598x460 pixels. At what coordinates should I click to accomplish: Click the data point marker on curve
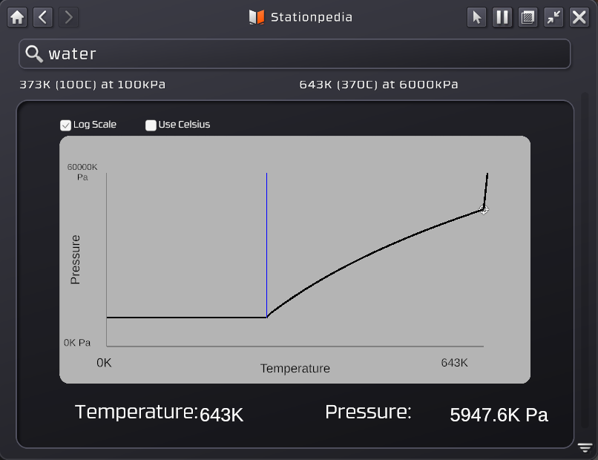(x=484, y=210)
